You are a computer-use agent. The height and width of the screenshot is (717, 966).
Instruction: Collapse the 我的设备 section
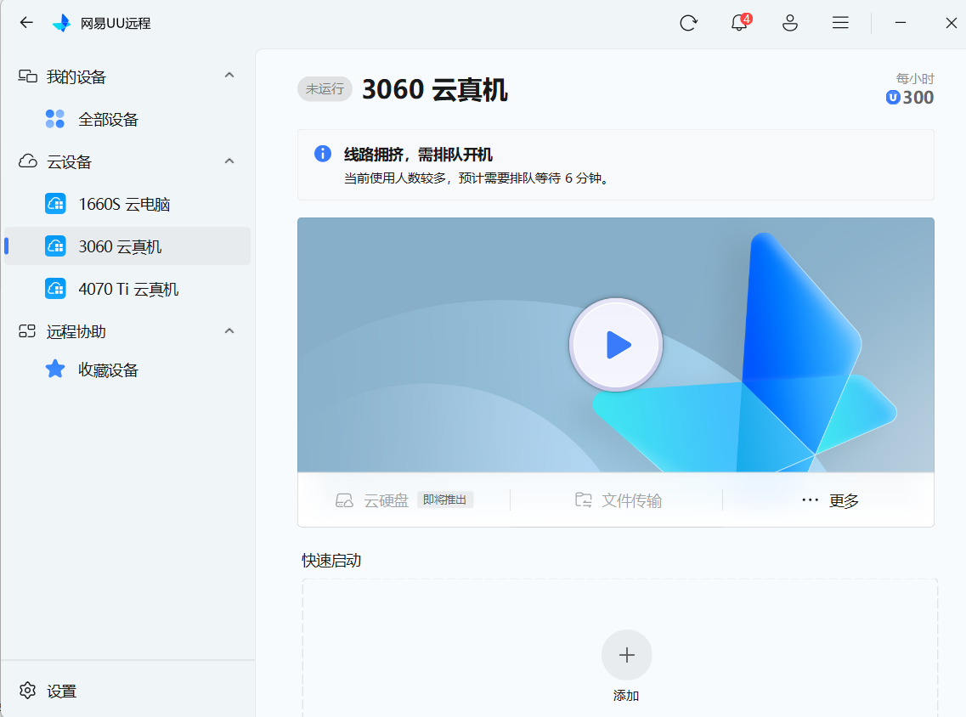229,75
